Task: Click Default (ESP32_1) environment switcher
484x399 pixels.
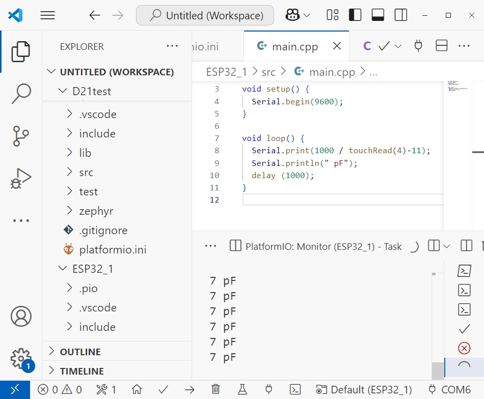Action: pos(364,390)
